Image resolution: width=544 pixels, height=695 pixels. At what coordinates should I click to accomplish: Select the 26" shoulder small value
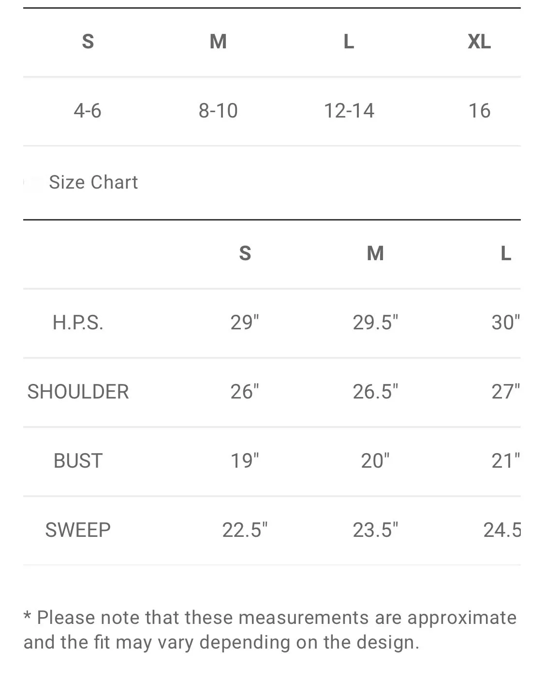coord(245,392)
